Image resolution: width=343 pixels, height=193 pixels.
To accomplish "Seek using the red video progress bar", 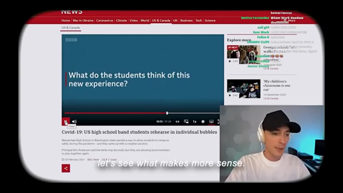I will point(142,113).
